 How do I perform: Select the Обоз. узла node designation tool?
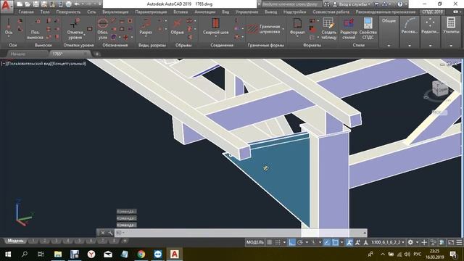[x=103, y=29]
